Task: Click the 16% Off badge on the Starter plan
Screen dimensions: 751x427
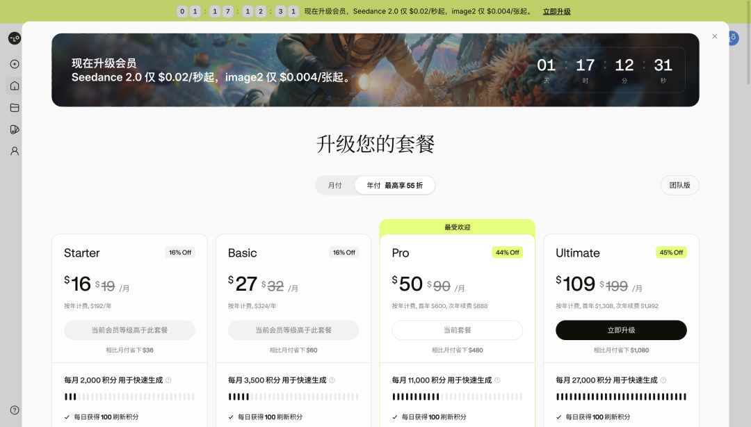Action: click(180, 252)
